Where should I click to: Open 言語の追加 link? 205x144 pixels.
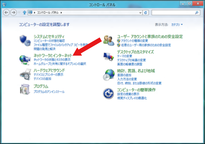tap(124, 75)
